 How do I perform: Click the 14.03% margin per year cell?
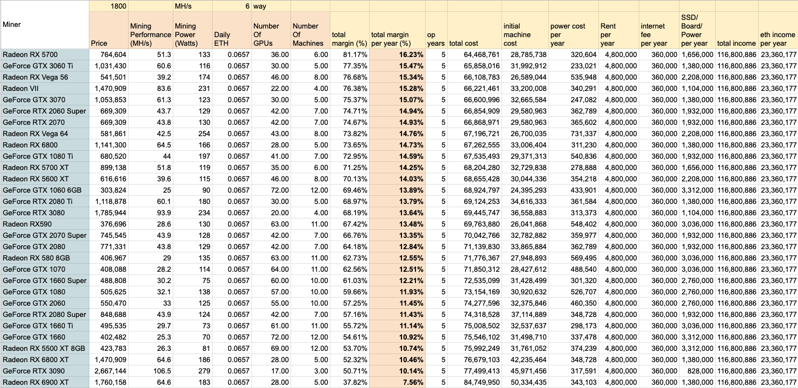[x=397, y=179]
